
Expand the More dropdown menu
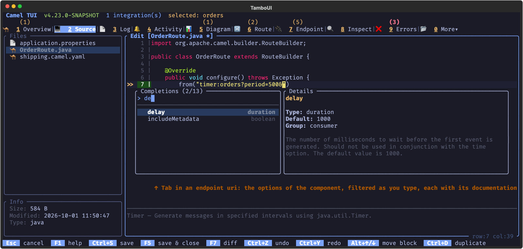(446, 29)
